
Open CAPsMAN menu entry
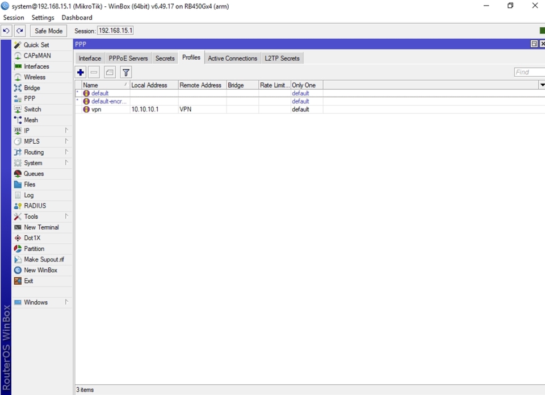tap(42, 56)
